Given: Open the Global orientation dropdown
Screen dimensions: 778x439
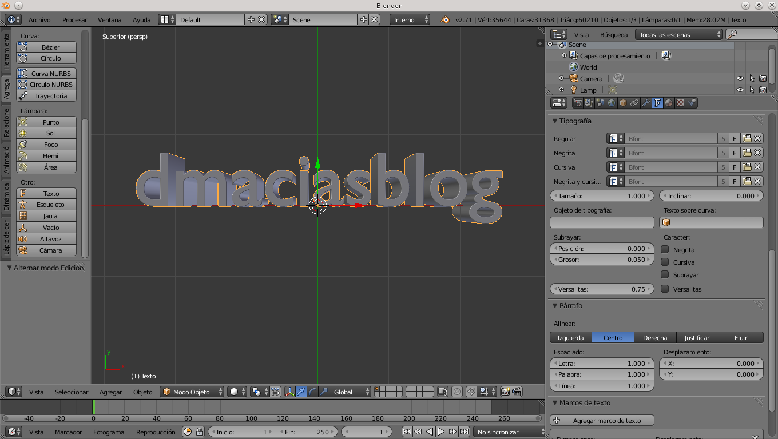Looking at the screenshot, I should coord(351,392).
